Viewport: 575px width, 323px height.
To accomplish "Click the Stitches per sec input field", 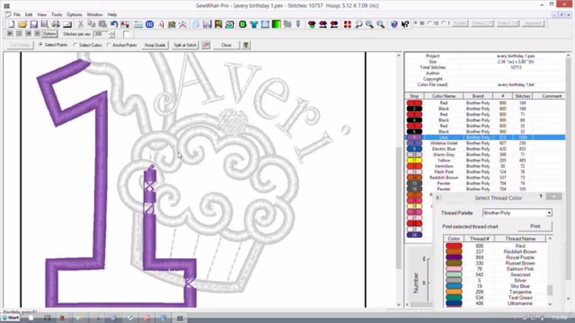I will point(101,34).
